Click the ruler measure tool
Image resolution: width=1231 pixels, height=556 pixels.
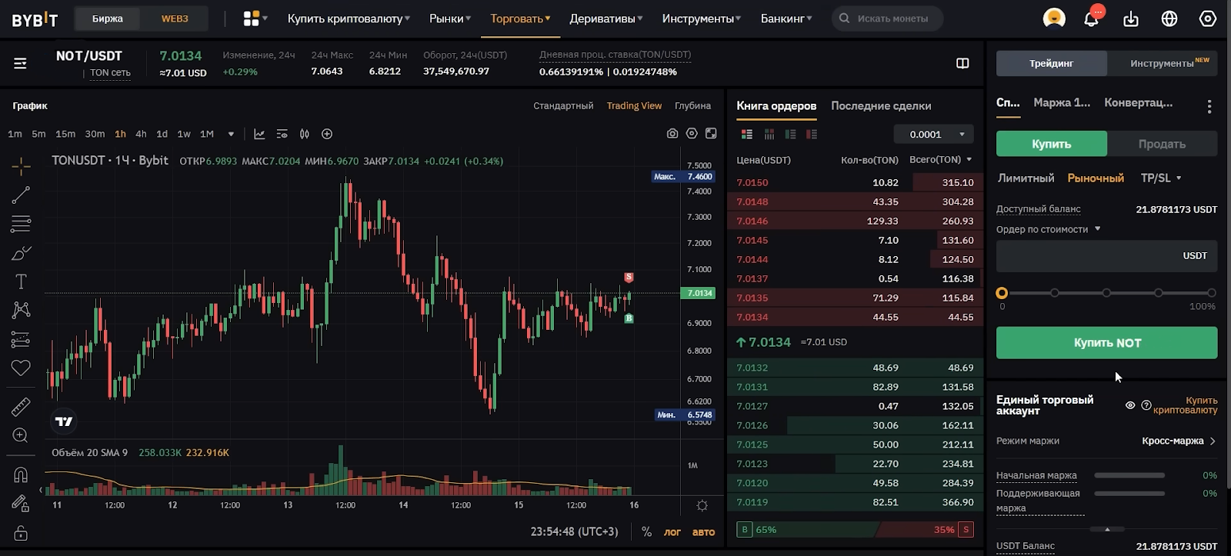pos(21,406)
